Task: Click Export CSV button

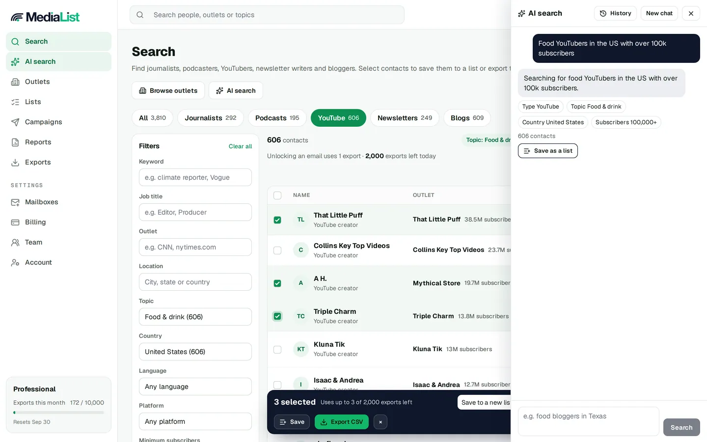Action: click(x=342, y=422)
